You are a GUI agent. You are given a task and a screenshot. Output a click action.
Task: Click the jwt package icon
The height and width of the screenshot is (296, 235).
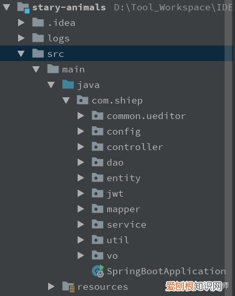[x=97, y=193]
